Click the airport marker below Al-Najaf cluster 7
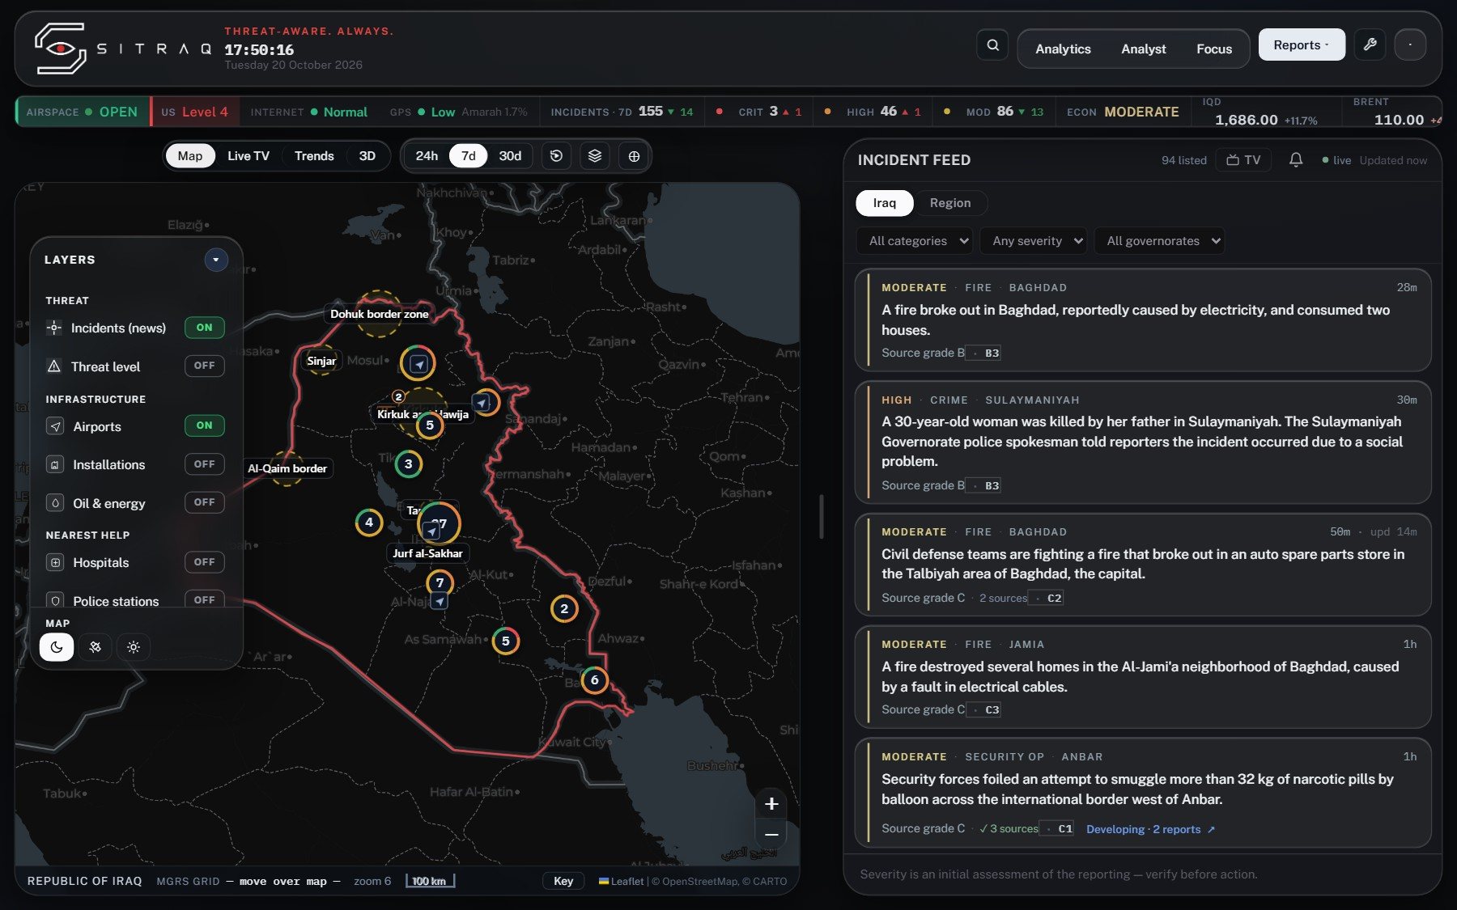The width and height of the screenshot is (1457, 910). click(439, 601)
